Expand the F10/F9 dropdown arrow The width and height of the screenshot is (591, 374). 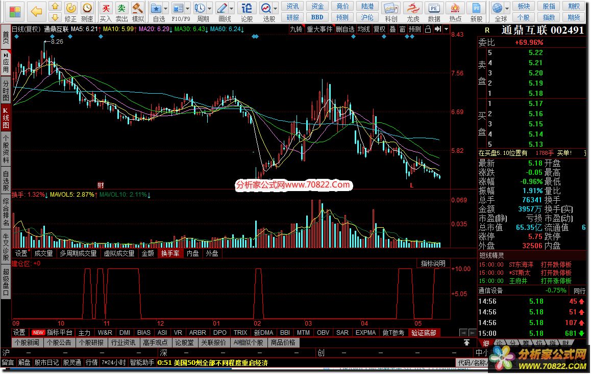187,8
